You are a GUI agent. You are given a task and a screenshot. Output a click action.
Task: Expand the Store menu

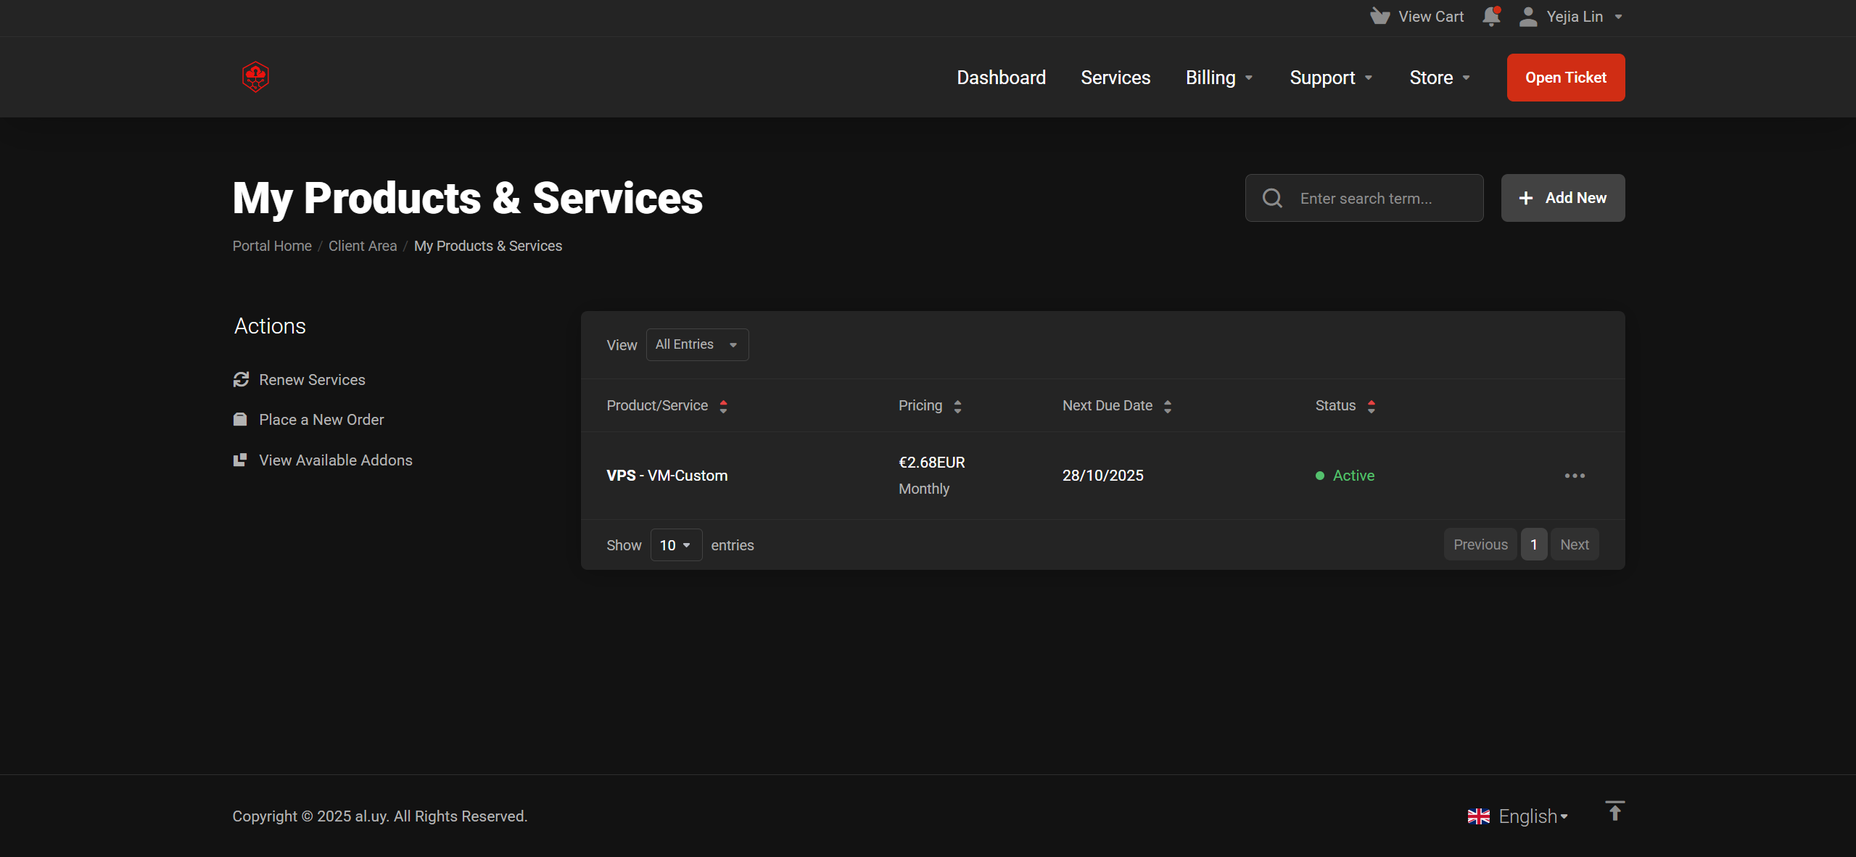pos(1440,77)
